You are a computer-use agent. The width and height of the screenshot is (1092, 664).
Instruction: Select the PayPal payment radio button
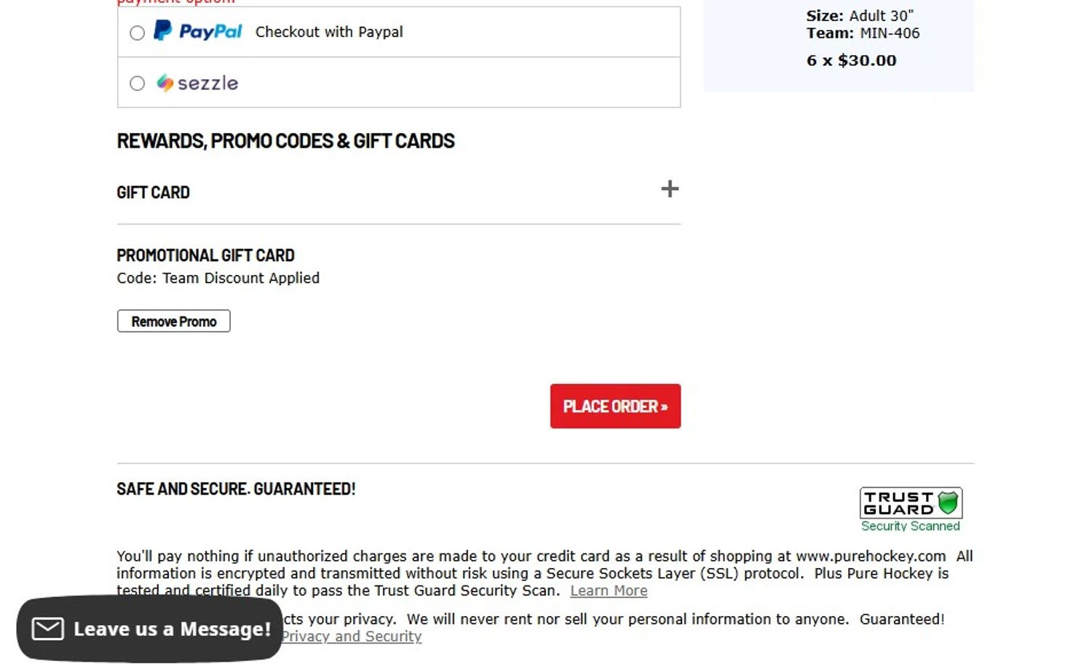pyautogui.click(x=137, y=33)
